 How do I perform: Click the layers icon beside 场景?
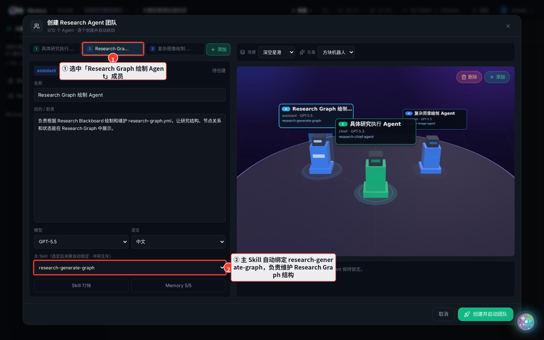point(242,52)
